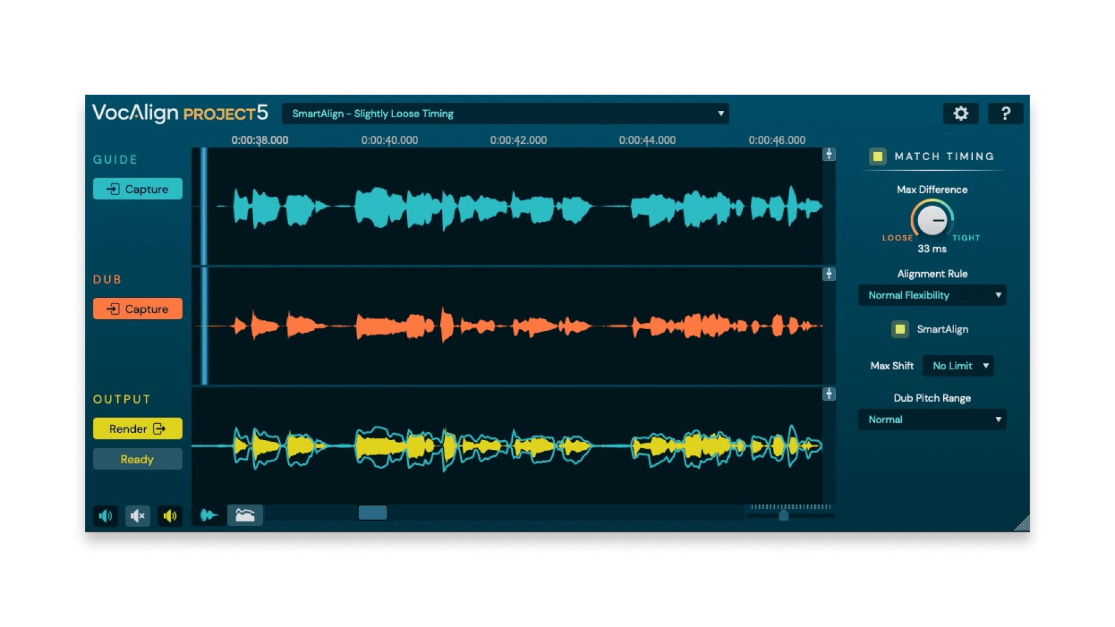The image size is (1115, 627).
Task: Click the LOOSE label by the knob
Action: 897,238
